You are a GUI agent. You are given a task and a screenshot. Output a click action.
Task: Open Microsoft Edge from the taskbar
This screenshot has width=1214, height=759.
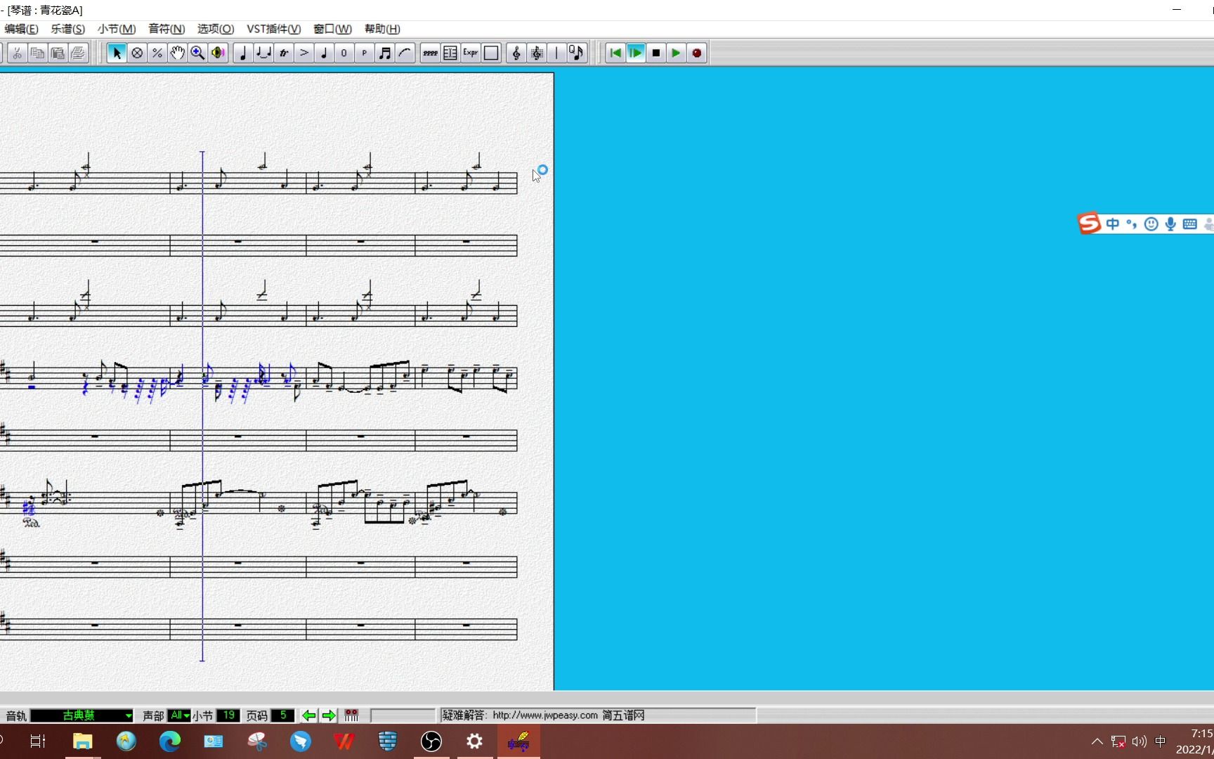click(x=170, y=741)
